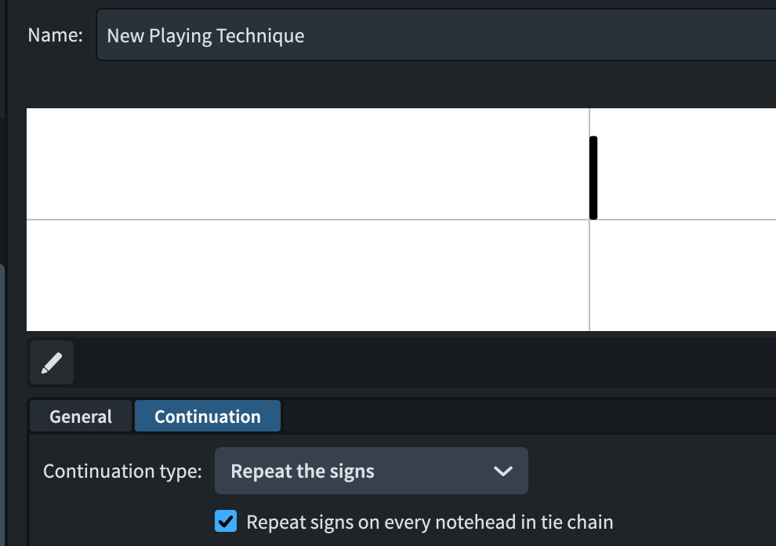The width and height of the screenshot is (776, 546).
Task: Toggle "Repeat signs on every notehead in tie chain" label
Action: click(x=429, y=522)
